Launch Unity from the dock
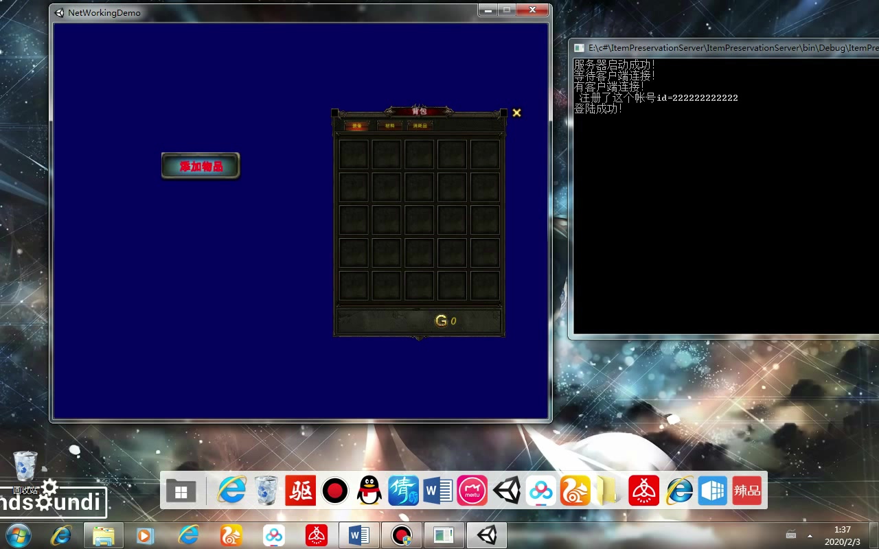 (507, 491)
